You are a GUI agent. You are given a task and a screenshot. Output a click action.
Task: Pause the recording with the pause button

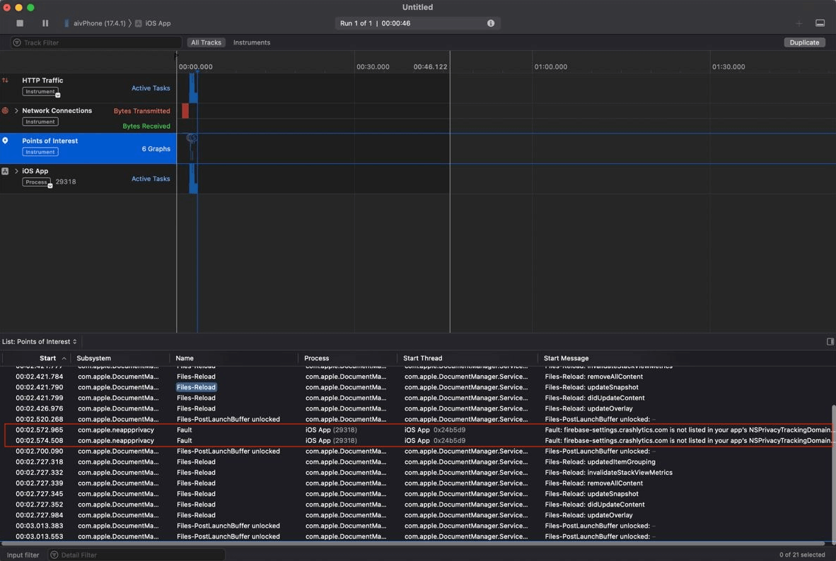pyautogui.click(x=45, y=23)
